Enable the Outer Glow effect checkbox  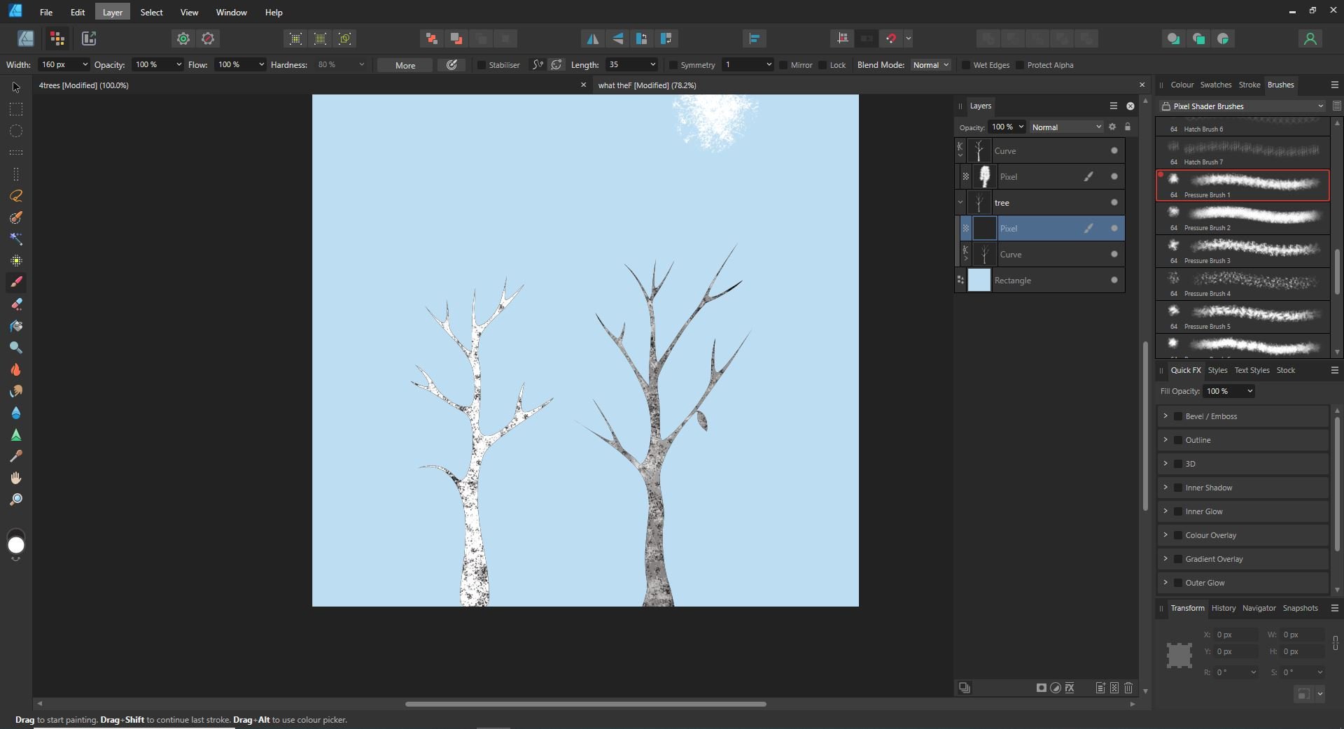pos(1178,583)
